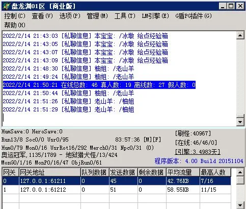Click the 平均流量 column header
246x209 pixels.
pyautogui.click(x=183, y=172)
